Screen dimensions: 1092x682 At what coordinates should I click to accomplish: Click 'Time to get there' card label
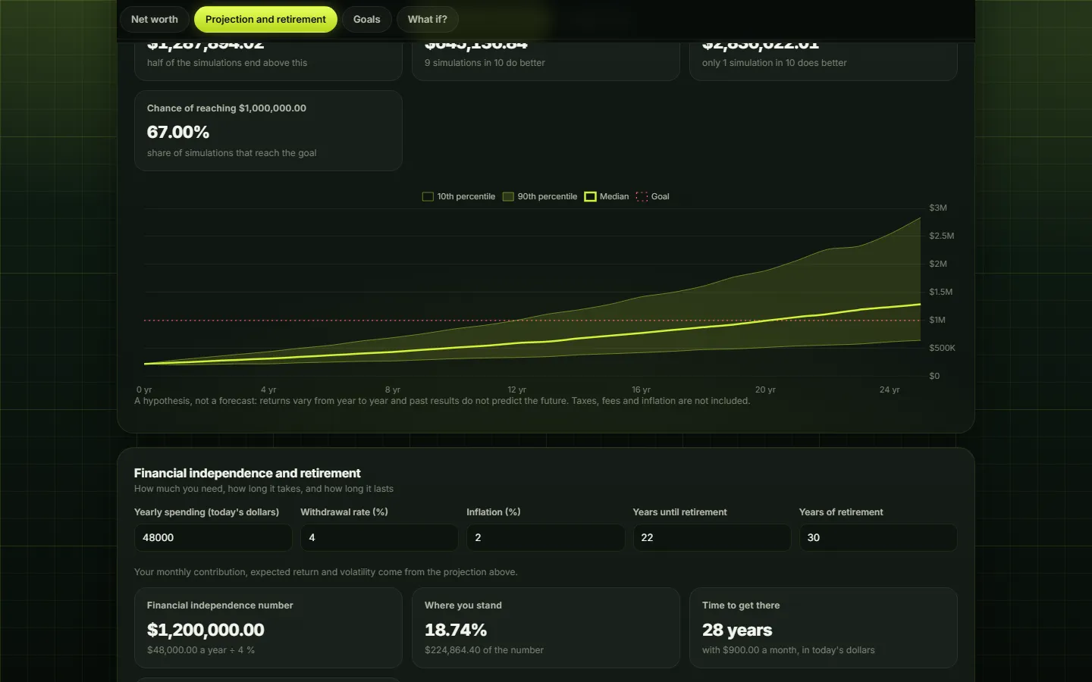click(x=741, y=605)
